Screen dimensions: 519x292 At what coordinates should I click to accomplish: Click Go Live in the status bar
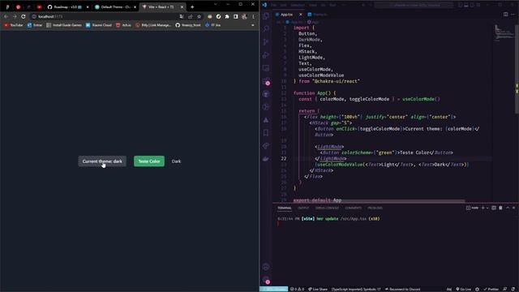point(463,289)
